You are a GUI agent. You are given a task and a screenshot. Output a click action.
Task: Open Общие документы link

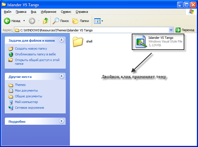click(x=29, y=96)
